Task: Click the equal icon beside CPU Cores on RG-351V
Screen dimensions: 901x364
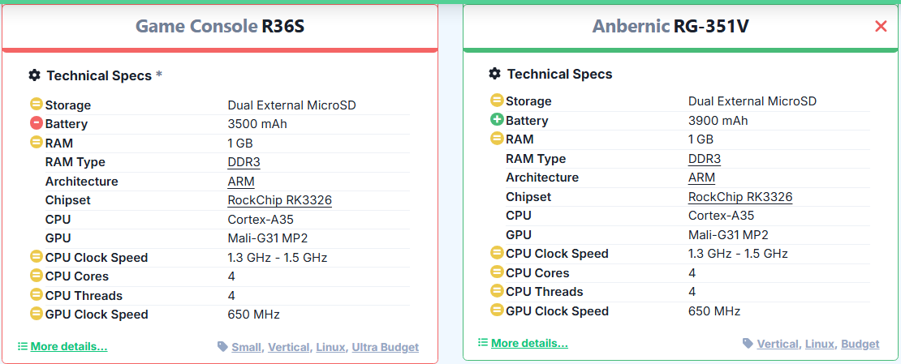Action: pyautogui.click(x=497, y=272)
